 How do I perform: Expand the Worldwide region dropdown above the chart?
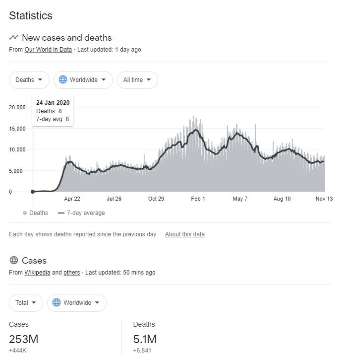[x=83, y=79]
